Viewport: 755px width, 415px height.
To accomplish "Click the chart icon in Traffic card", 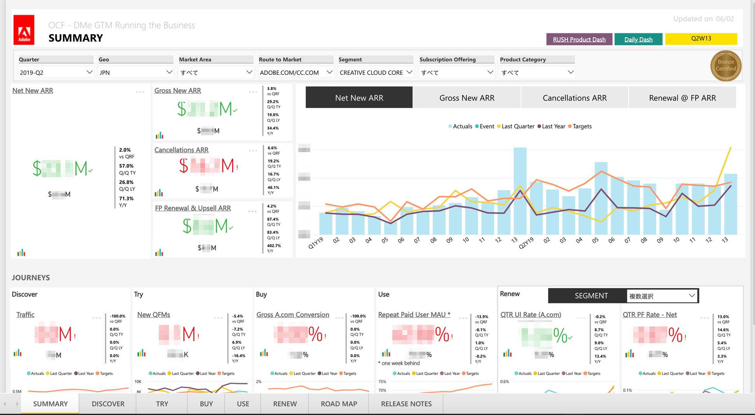I will click(x=17, y=353).
